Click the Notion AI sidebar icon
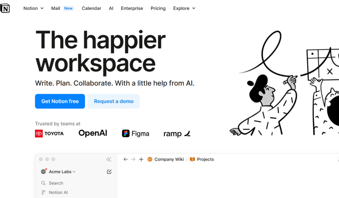Screen dimensions: 339x198 [x=43, y=192]
